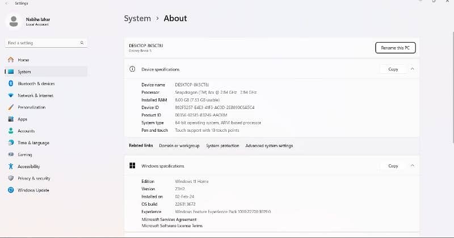
Task: Click the Home icon in sidebar
Action: point(10,60)
